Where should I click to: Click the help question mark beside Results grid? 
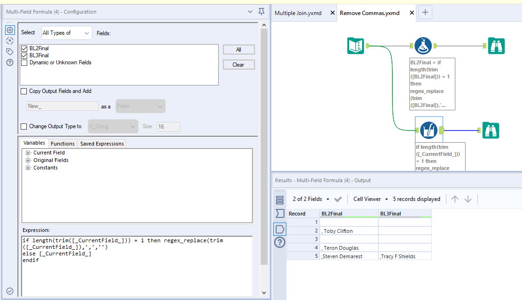click(x=279, y=242)
